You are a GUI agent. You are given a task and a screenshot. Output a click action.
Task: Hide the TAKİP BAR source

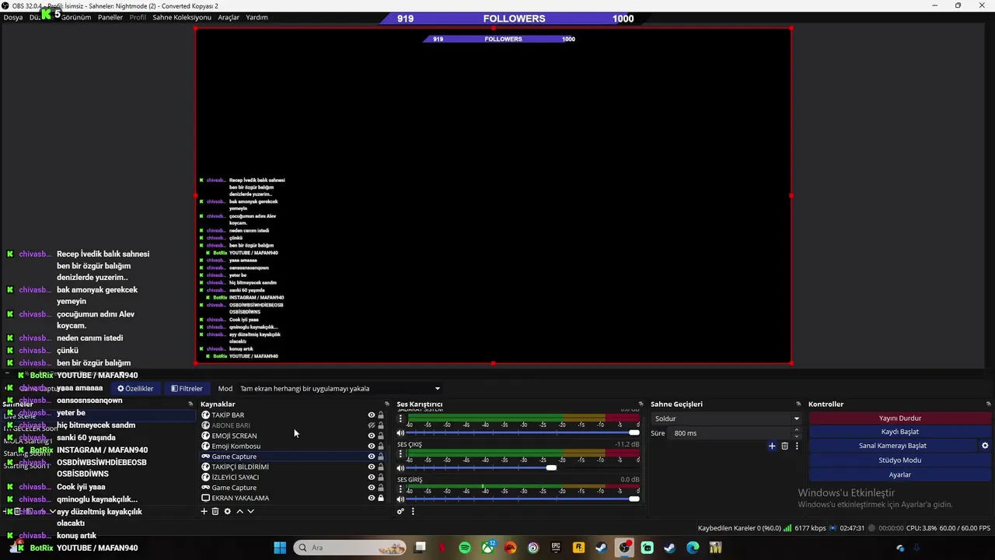point(372,415)
